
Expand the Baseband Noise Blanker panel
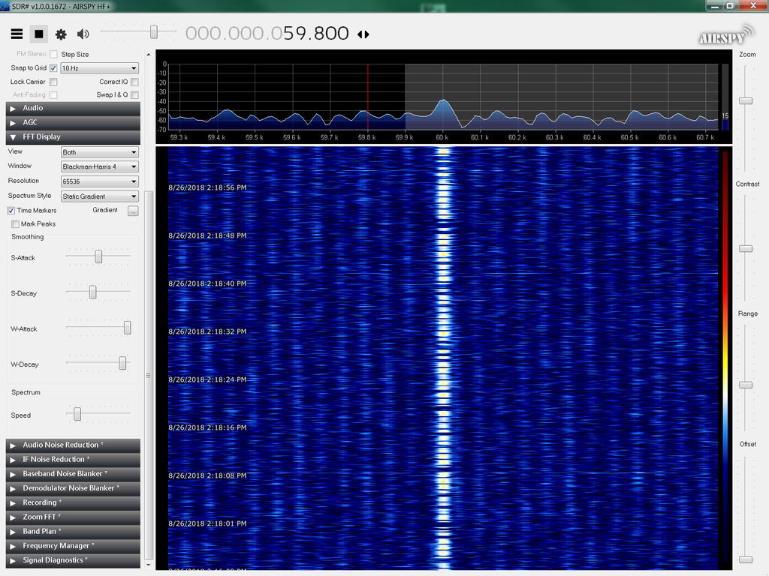tap(73, 474)
